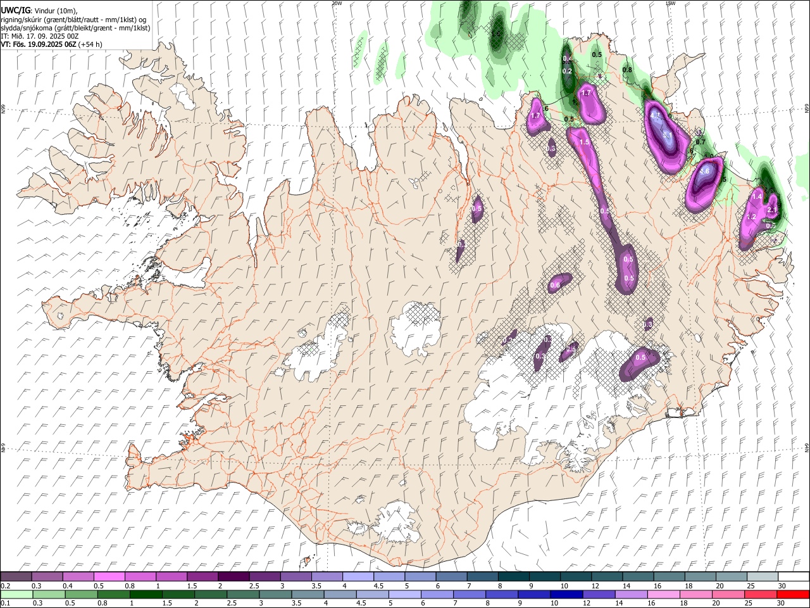Click the "1.2" precipitation value on the map
Viewport: 810px width, 608px height.
[x=752, y=217]
